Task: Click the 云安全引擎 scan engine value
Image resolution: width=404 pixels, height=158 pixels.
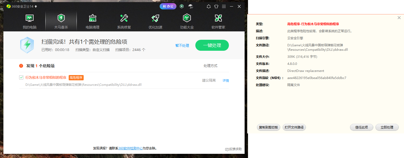Action: 295,38
